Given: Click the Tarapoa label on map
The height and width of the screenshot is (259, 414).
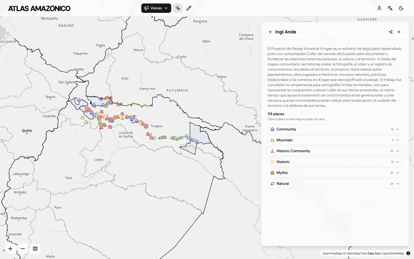Looking at the screenshot, I should click(x=157, y=126).
